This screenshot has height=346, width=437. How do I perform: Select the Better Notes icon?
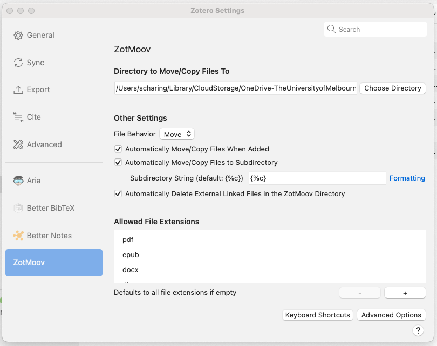[x=18, y=236]
